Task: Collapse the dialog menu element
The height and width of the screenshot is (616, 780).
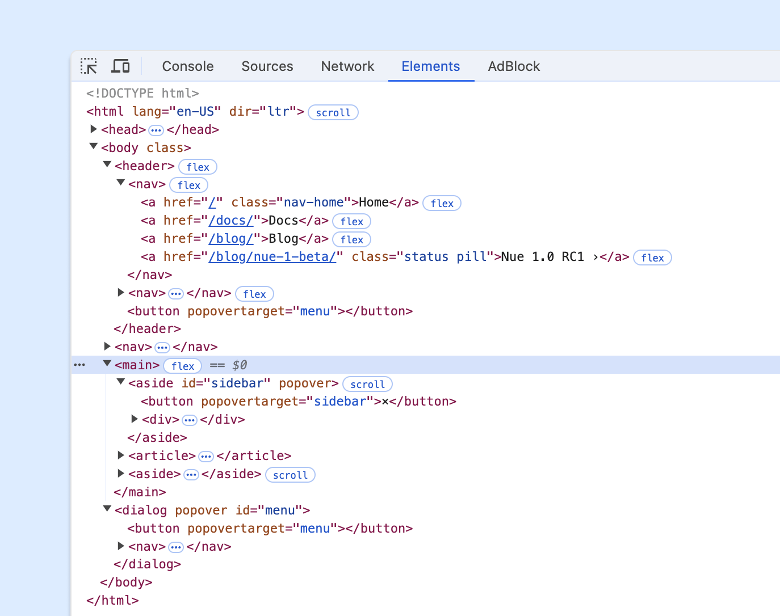Action: (x=107, y=509)
